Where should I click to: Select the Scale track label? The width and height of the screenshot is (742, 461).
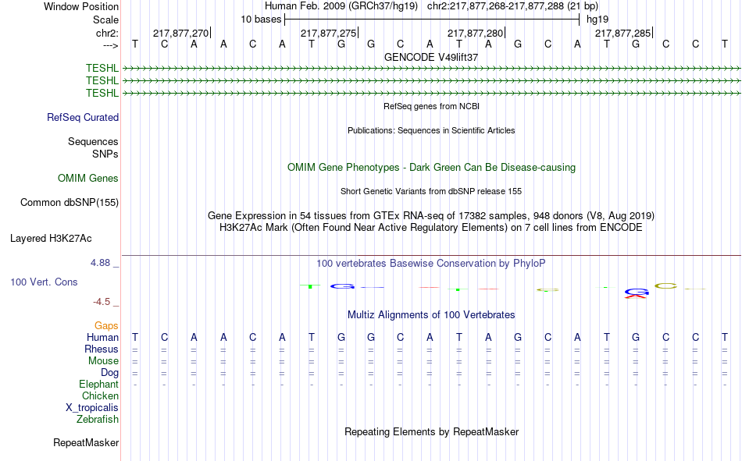click(x=105, y=20)
